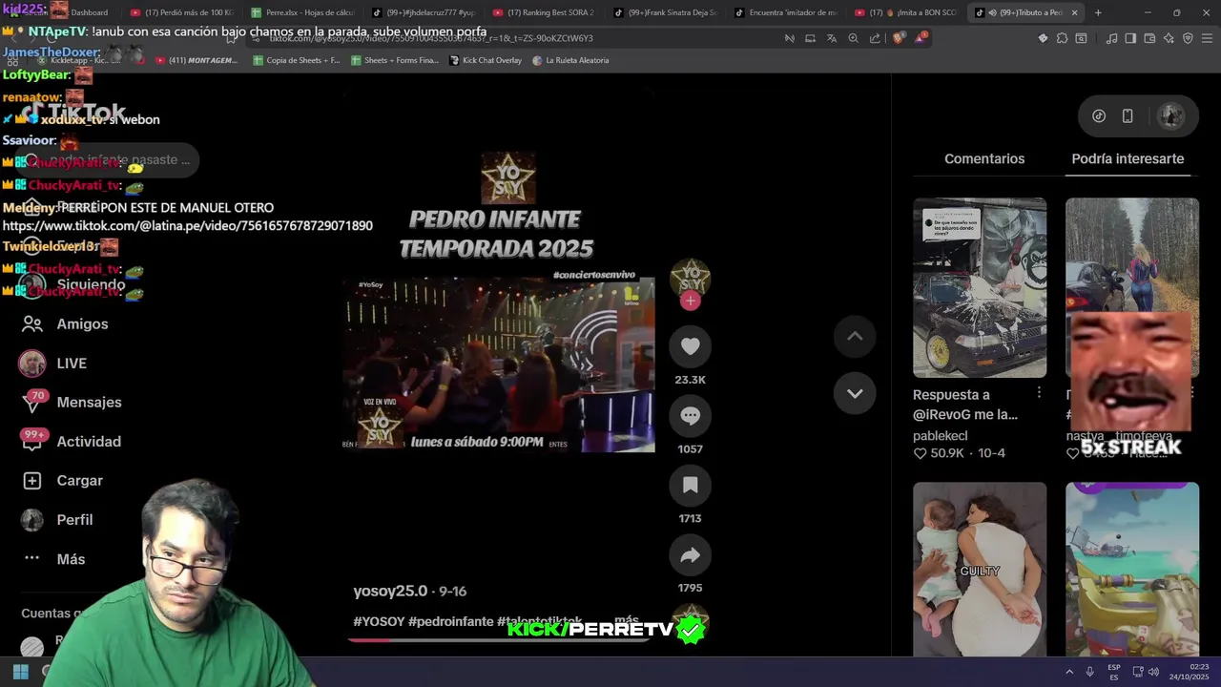This screenshot has width=1221, height=687.
Task: Open the browser hamburger menu
Action: [1207, 38]
